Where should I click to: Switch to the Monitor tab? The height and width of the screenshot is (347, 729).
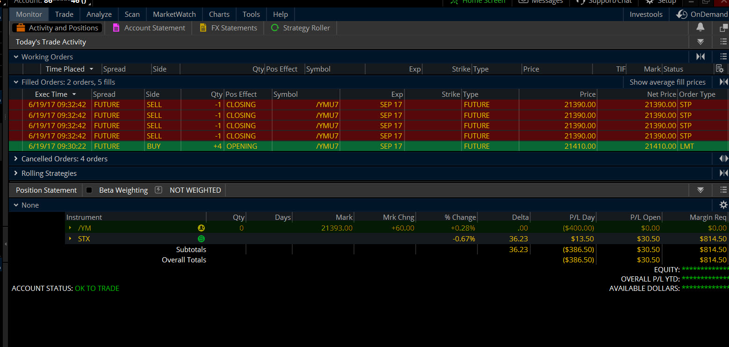pyautogui.click(x=29, y=14)
